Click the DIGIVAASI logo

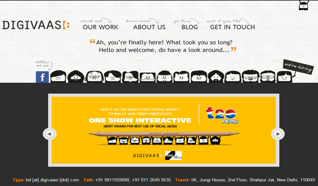36,25
